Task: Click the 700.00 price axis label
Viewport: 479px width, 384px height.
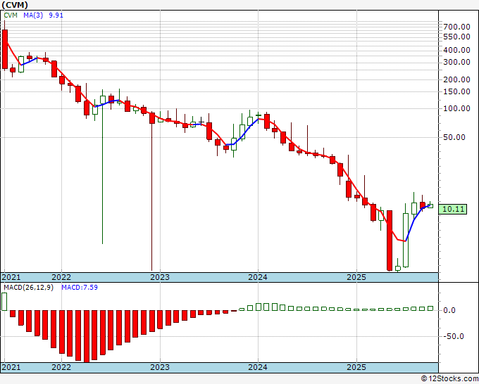Action: pyautogui.click(x=457, y=27)
